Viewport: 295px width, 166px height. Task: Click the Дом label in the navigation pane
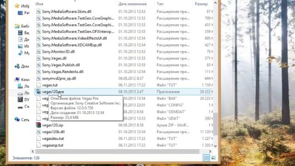pyautogui.click(x=25, y=66)
